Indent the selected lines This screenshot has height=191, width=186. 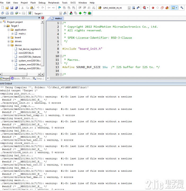(x=80, y=8)
